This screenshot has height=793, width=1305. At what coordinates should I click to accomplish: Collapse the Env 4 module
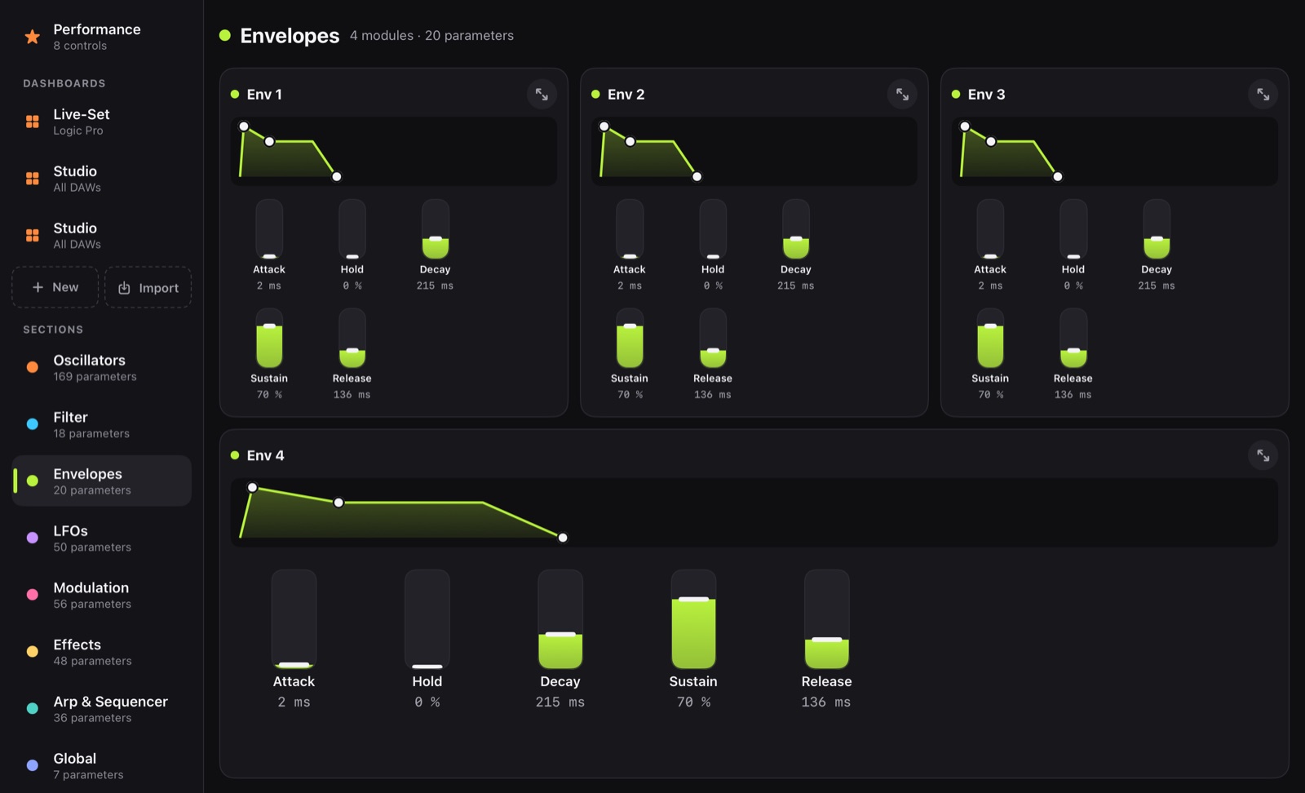1263,455
